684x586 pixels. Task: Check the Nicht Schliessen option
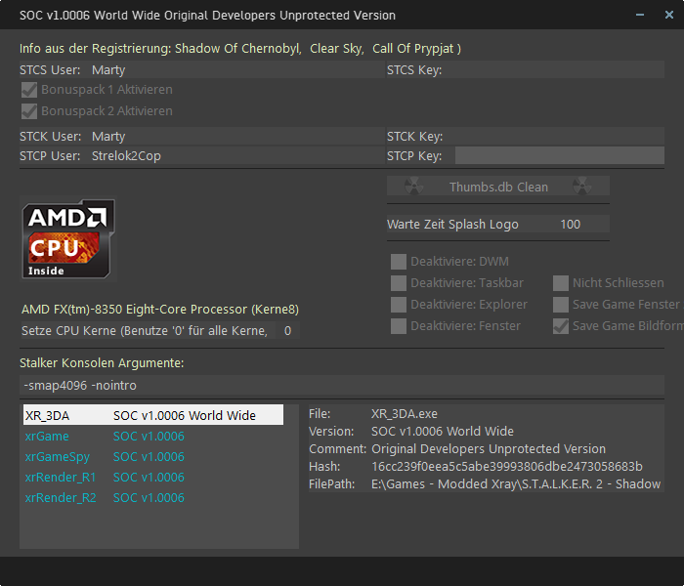(561, 283)
